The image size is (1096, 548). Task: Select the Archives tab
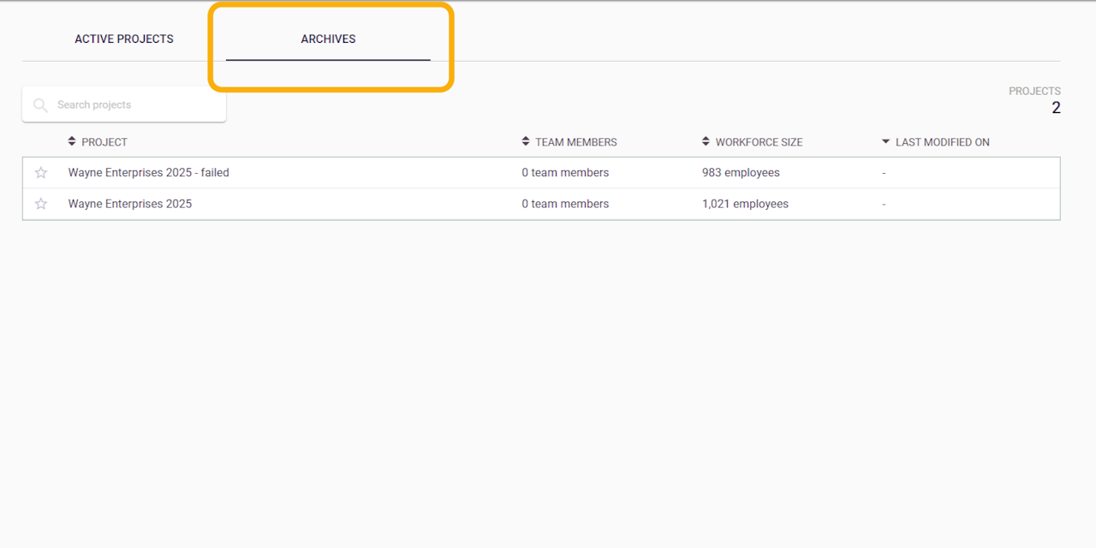[328, 39]
